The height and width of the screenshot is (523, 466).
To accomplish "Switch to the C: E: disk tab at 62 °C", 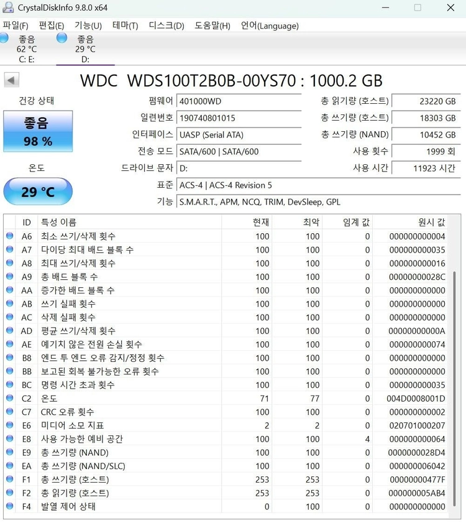I will pyautogui.click(x=27, y=49).
